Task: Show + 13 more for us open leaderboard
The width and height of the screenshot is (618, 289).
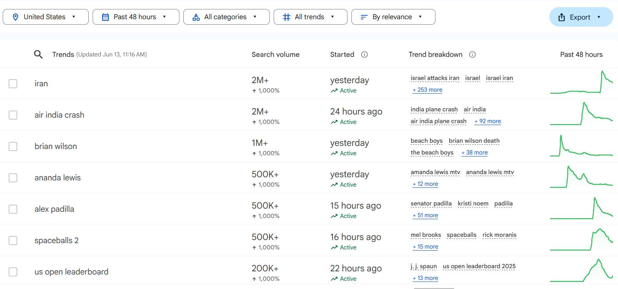Action: [x=425, y=278]
